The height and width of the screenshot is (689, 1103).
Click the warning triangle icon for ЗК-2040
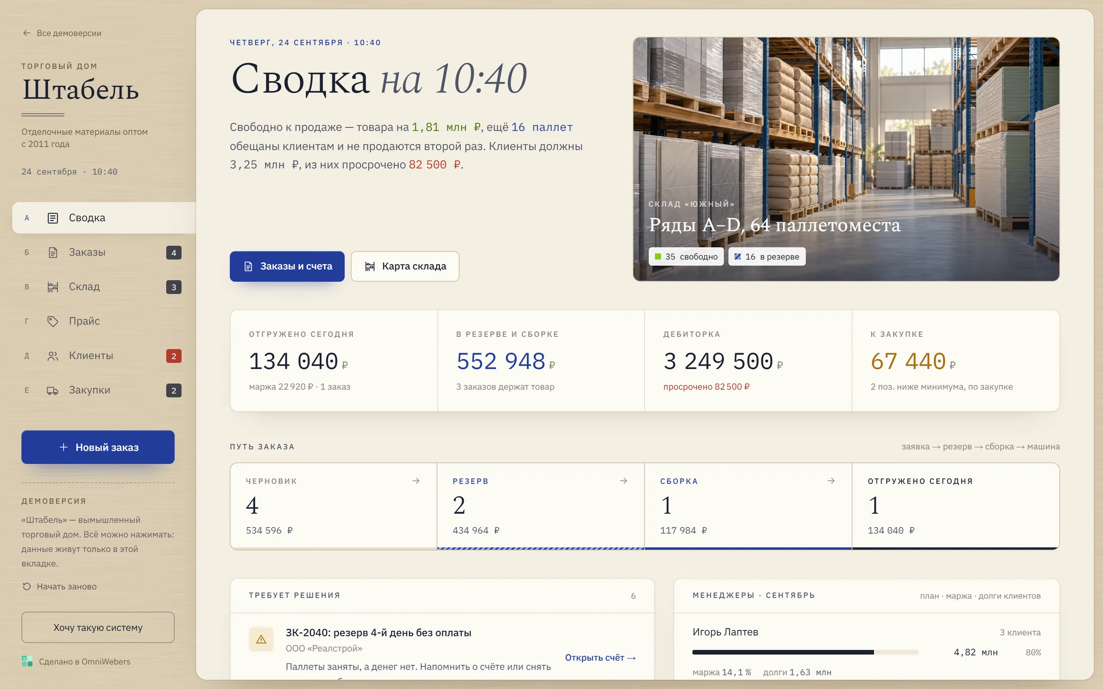click(x=261, y=639)
